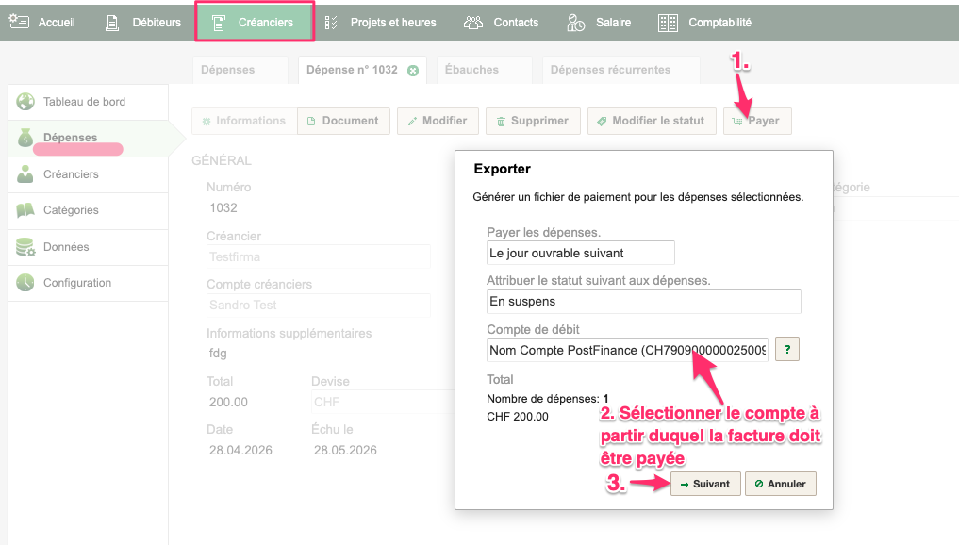
Task: Click the Numéro value 1032
Action: pyautogui.click(x=223, y=208)
